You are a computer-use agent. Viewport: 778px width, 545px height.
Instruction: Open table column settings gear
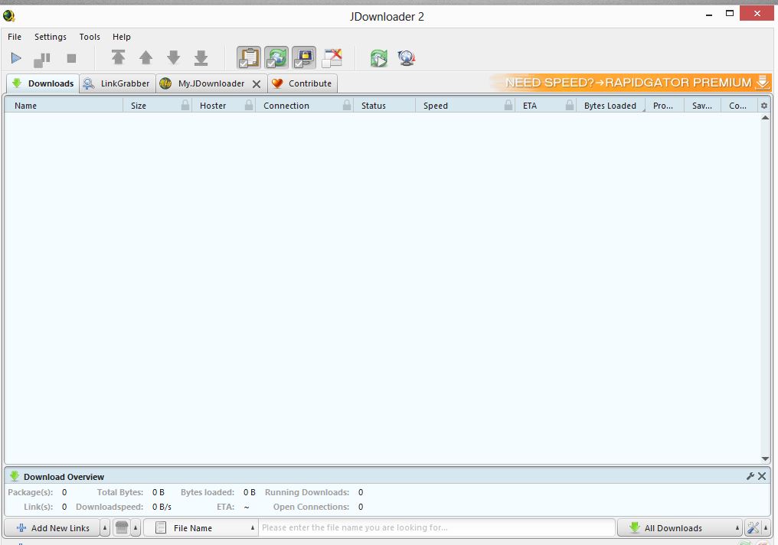(x=764, y=106)
